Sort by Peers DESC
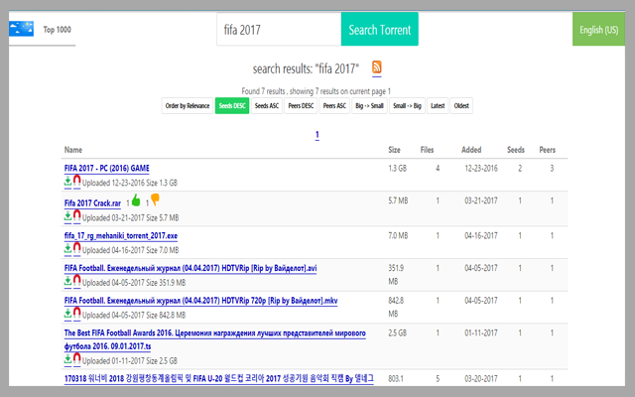 [302, 105]
